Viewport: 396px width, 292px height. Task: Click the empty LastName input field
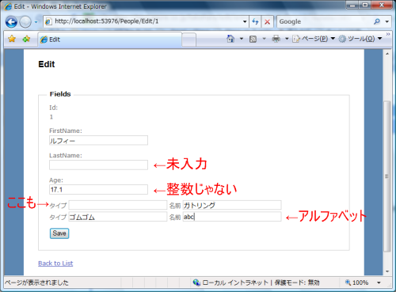click(98, 165)
